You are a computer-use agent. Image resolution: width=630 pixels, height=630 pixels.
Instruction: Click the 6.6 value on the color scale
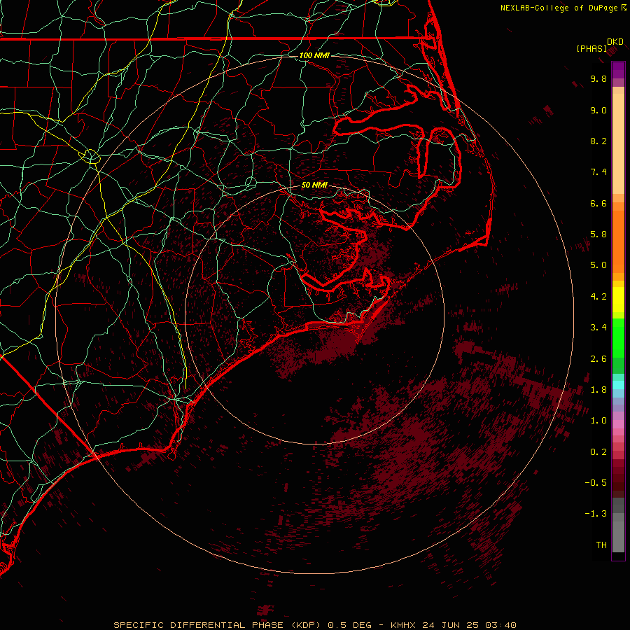(x=598, y=203)
